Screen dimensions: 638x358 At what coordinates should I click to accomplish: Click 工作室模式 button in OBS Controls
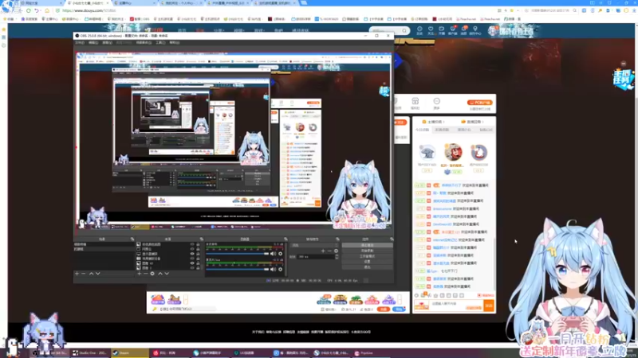tap(368, 256)
